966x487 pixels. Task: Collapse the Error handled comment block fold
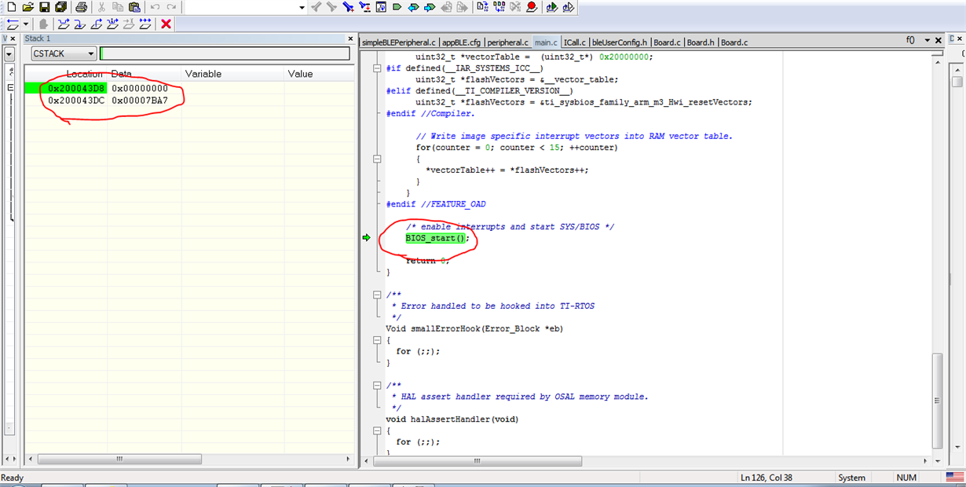(x=378, y=295)
